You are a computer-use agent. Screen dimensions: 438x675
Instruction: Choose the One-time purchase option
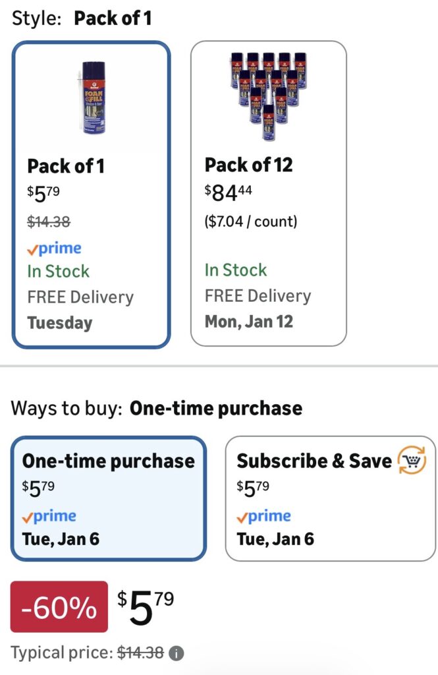point(109,498)
